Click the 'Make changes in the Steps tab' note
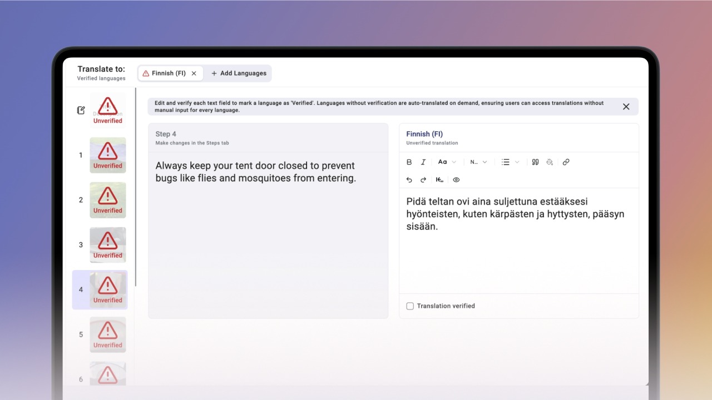 tap(192, 143)
